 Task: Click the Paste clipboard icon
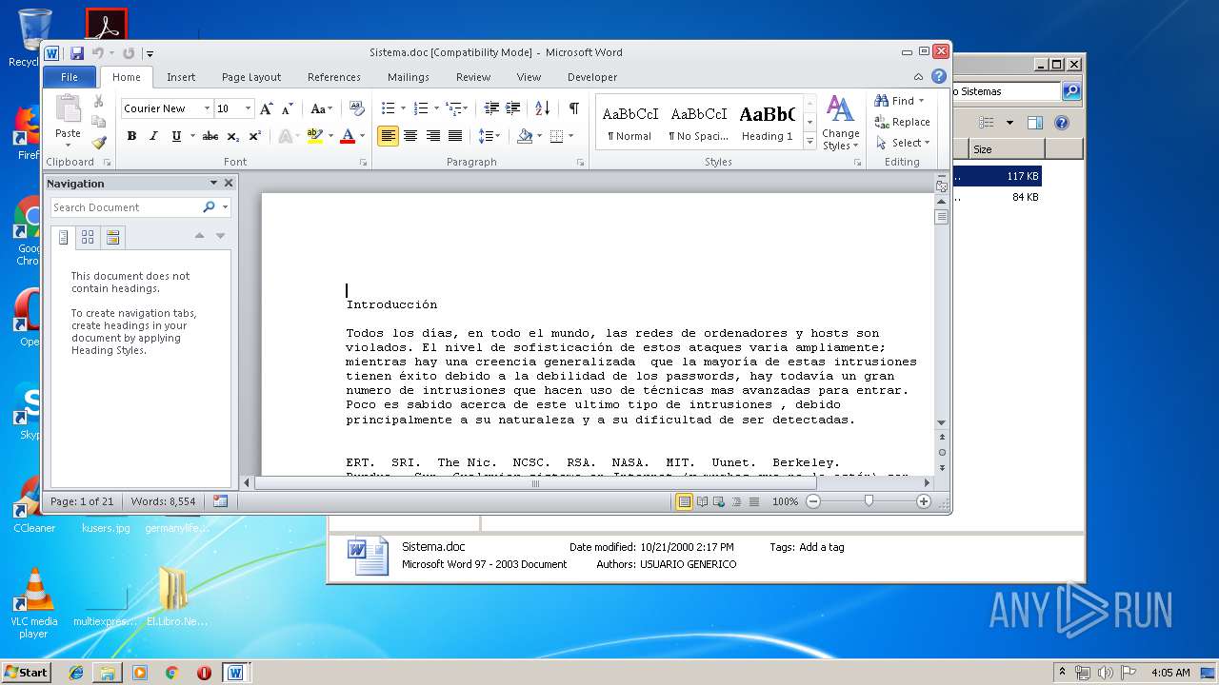pyautogui.click(x=68, y=109)
